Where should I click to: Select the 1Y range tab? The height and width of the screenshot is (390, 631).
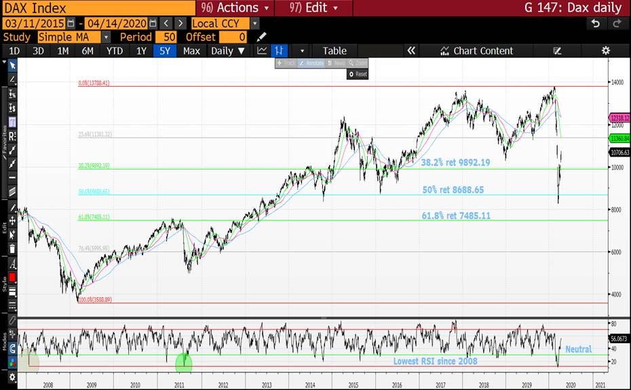[141, 51]
